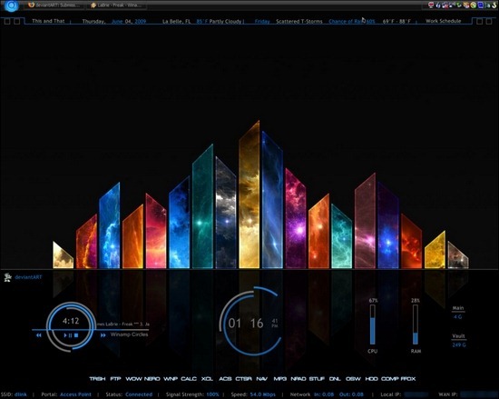Open La Belle, FL weather text
The image size is (499, 399).
pyautogui.click(x=176, y=21)
